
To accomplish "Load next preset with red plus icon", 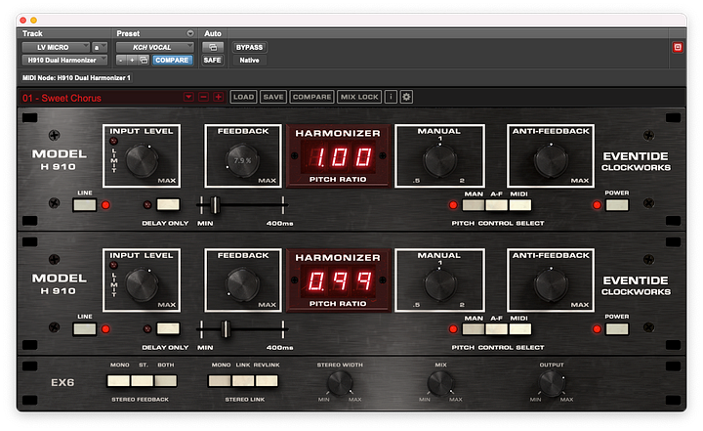I will tap(219, 97).
